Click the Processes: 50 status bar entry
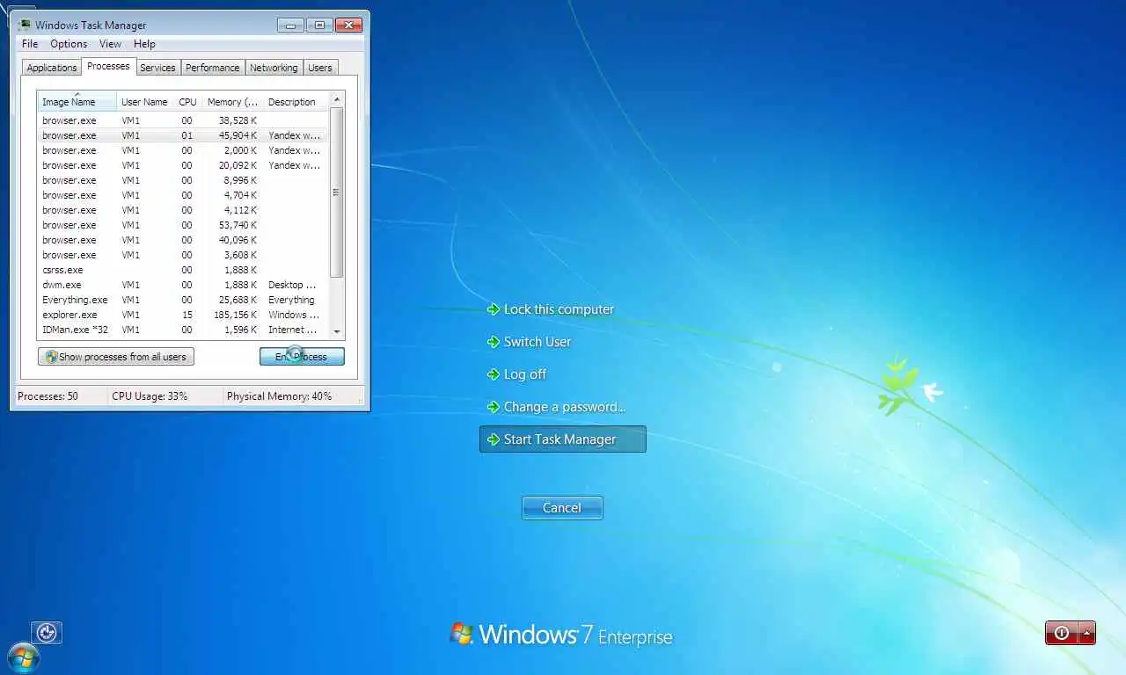The width and height of the screenshot is (1126, 675). pos(48,396)
